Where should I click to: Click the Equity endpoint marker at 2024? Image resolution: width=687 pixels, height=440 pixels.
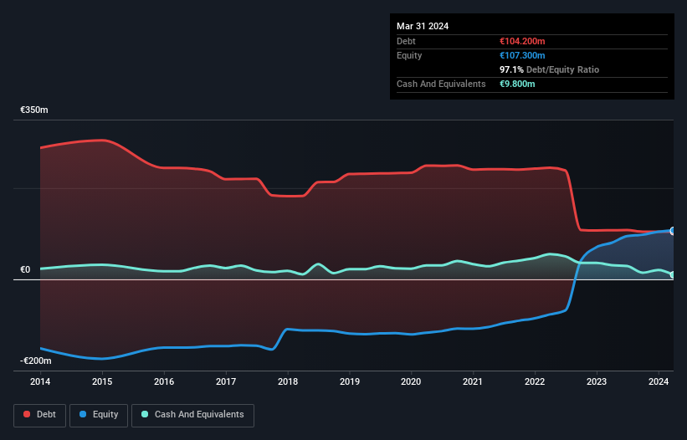(673, 230)
